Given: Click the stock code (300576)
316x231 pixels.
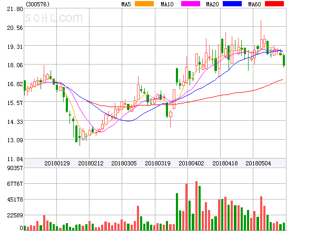Looking at the screenshot, I should (38, 4).
